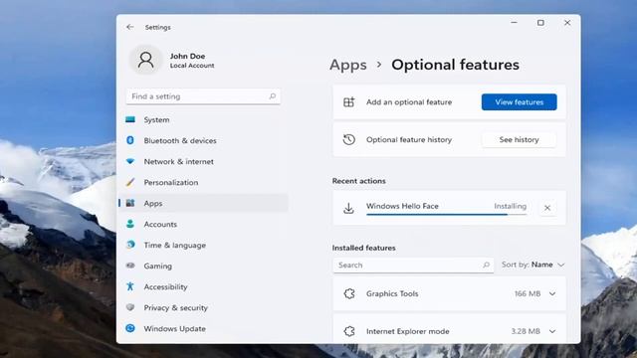Expand the Graphics Tools entry
This screenshot has width=637, height=358.
tap(552, 294)
